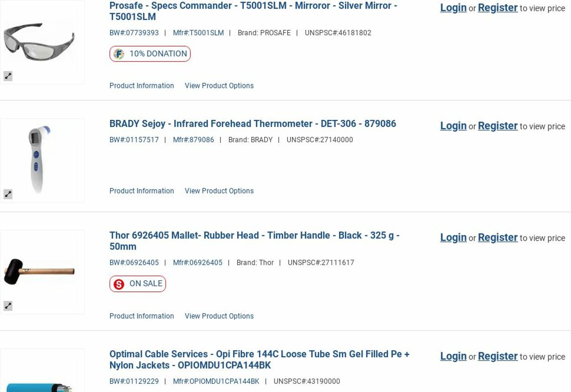Screen dimensions: 571x392
Task: Click Register for the Optimal Cable price
Action: coord(497,356)
